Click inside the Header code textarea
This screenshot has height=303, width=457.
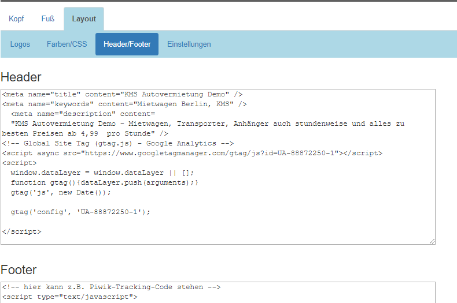tap(218, 167)
